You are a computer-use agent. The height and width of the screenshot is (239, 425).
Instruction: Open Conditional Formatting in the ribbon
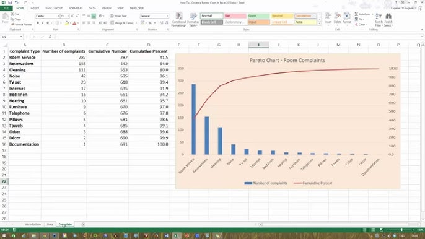coord(179,20)
